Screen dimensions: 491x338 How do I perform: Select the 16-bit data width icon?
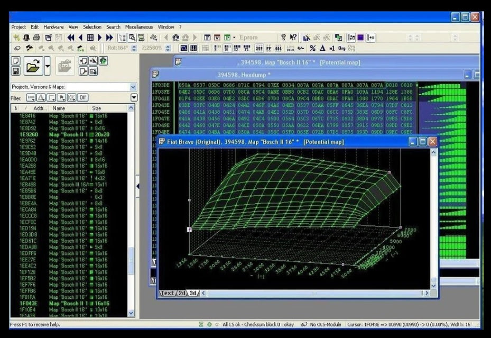click(226, 48)
